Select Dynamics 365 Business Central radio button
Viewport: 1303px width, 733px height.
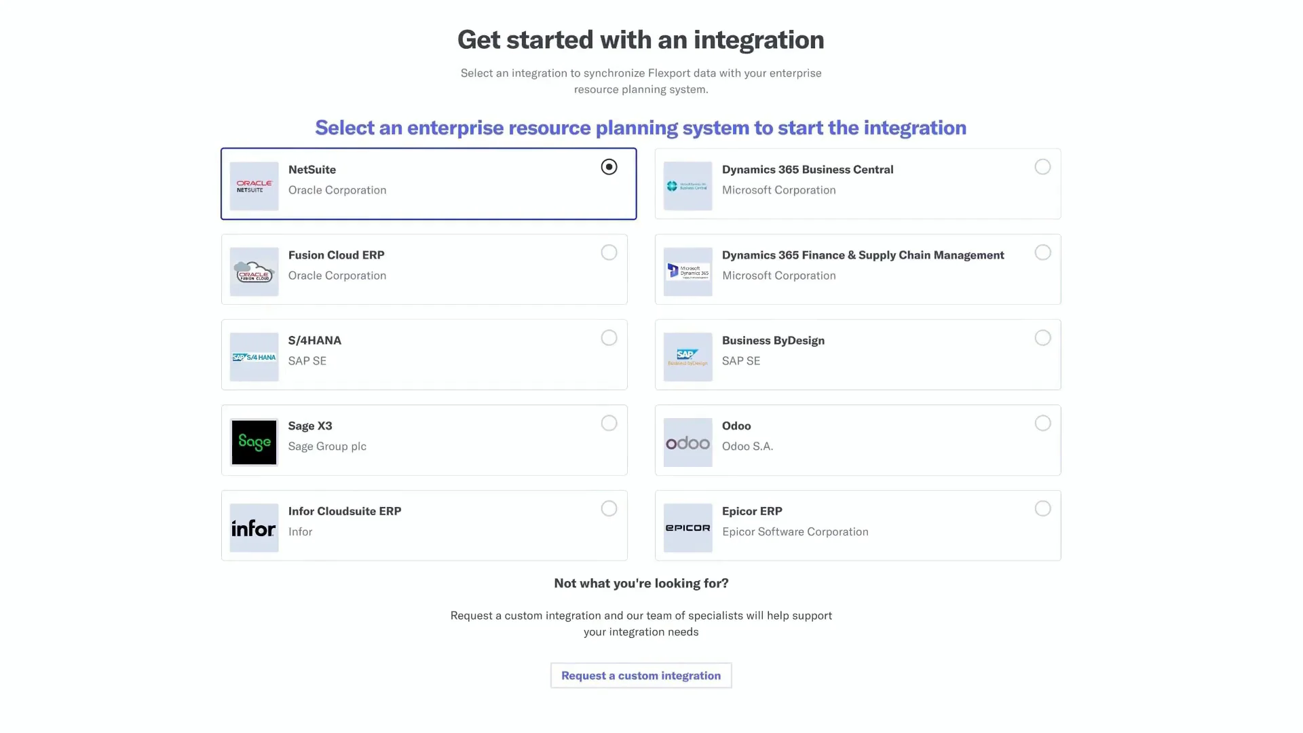pos(1042,167)
